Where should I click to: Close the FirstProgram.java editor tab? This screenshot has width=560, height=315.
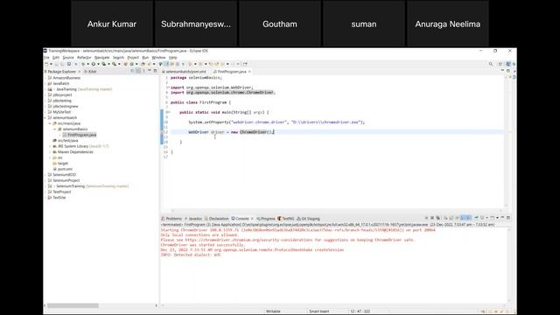(x=249, y=72)
